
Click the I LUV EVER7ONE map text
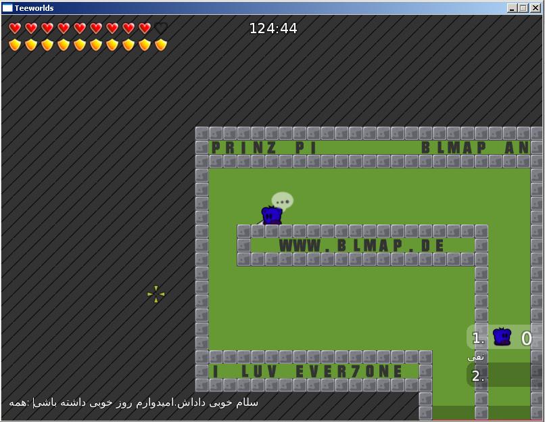307,371
